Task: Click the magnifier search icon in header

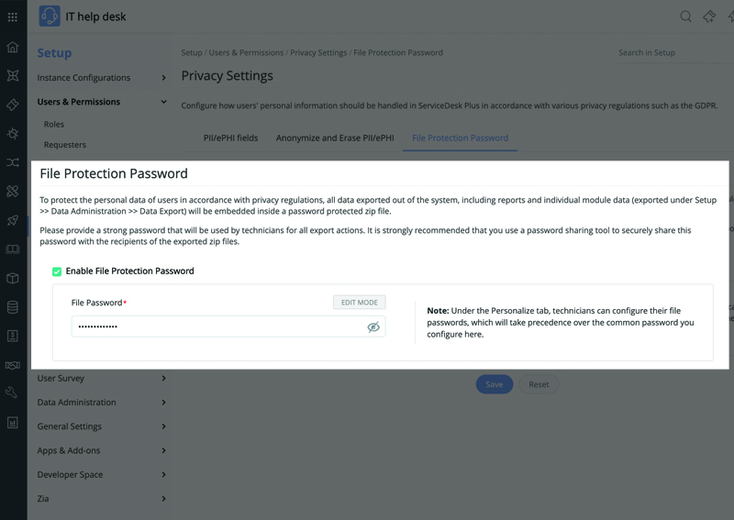Action: pos(685,17)
